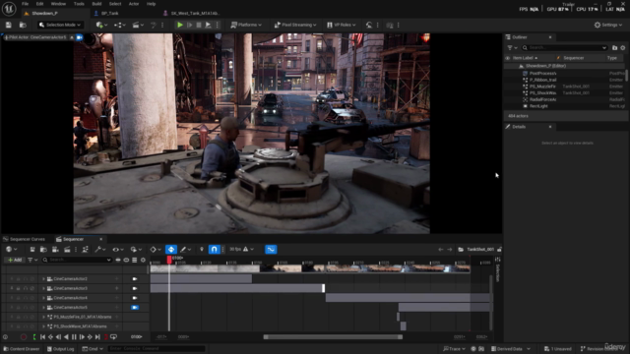Open Sequencer wrench actions menu
This screenshot has height=354, width=630.
coord(99,250)
